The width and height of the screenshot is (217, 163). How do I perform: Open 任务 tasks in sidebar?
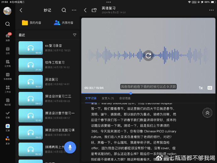[8, 115]
